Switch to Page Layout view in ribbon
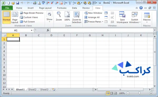The image size is (158, 97). [x=15, y=17]
